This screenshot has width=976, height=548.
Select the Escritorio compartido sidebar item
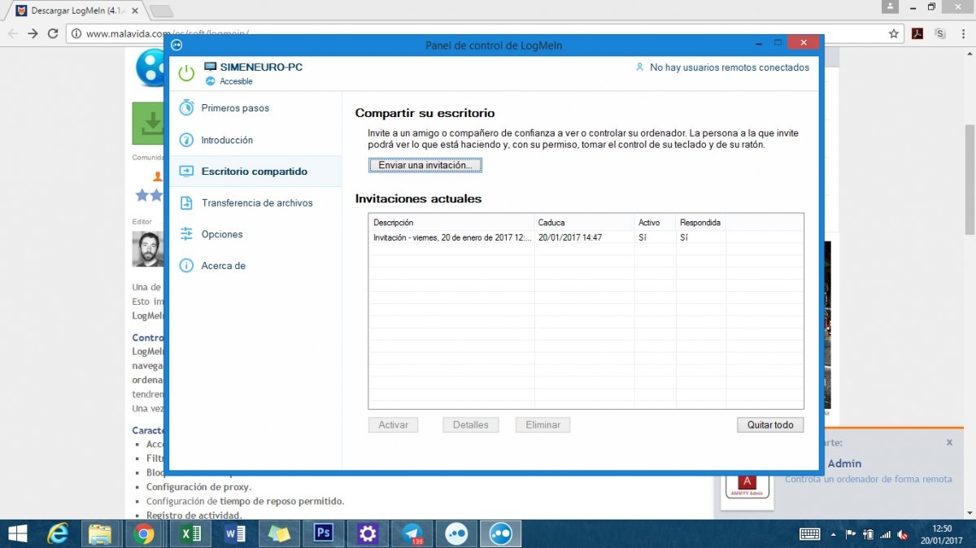point(255,172)
